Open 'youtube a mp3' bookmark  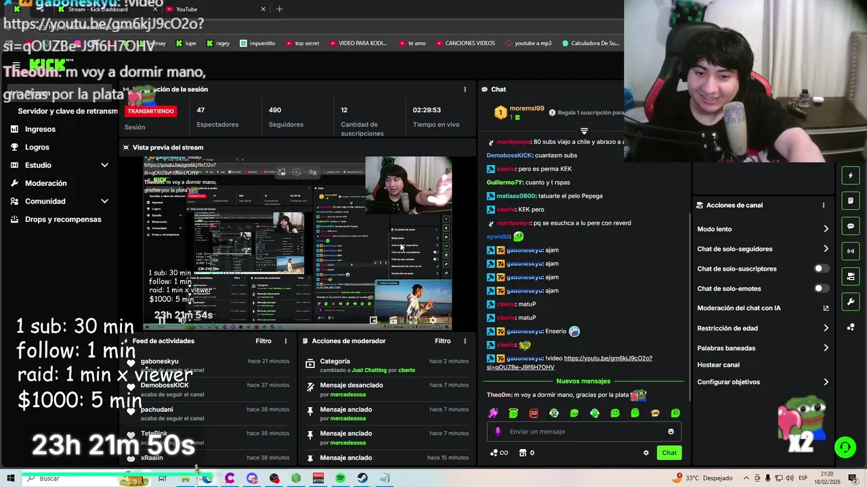tap(528, 43)
